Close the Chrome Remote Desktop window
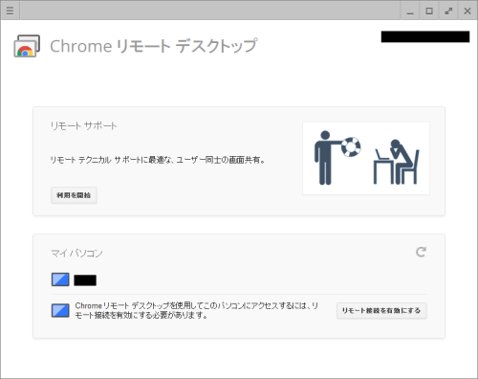478x379 pixels. pyautogui.click(x=467, y=11)
